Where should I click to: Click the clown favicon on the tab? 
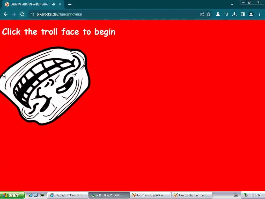pyautogui.click(x=7, y=4)
